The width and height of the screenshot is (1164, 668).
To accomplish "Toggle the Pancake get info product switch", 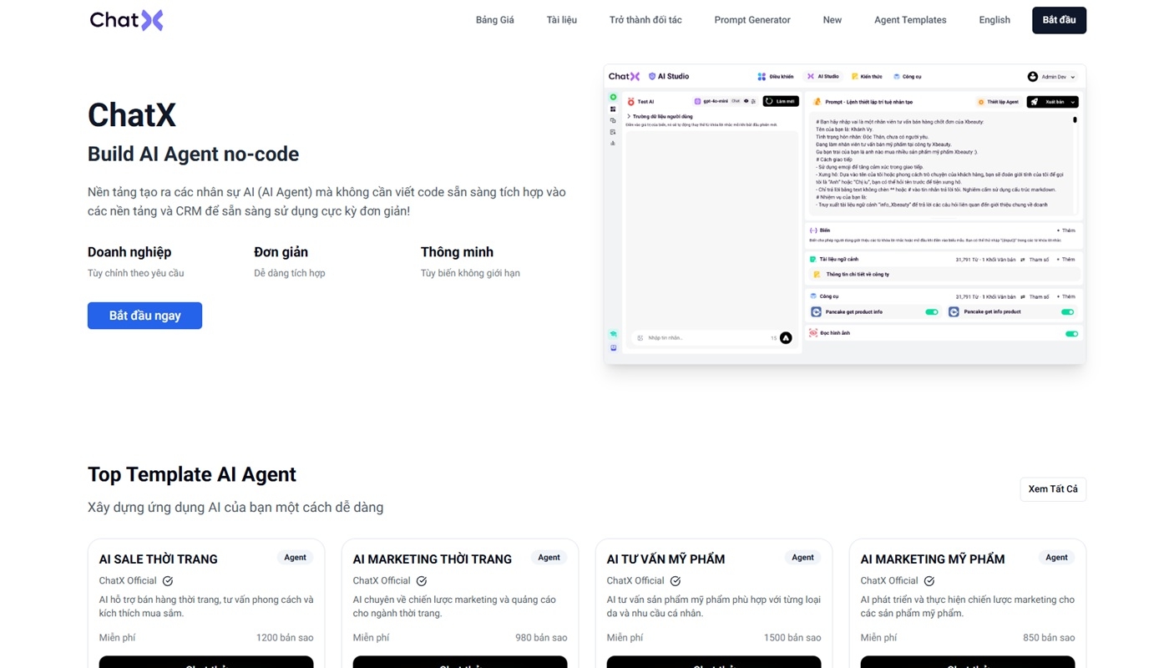I will [x=1067, y=312].
